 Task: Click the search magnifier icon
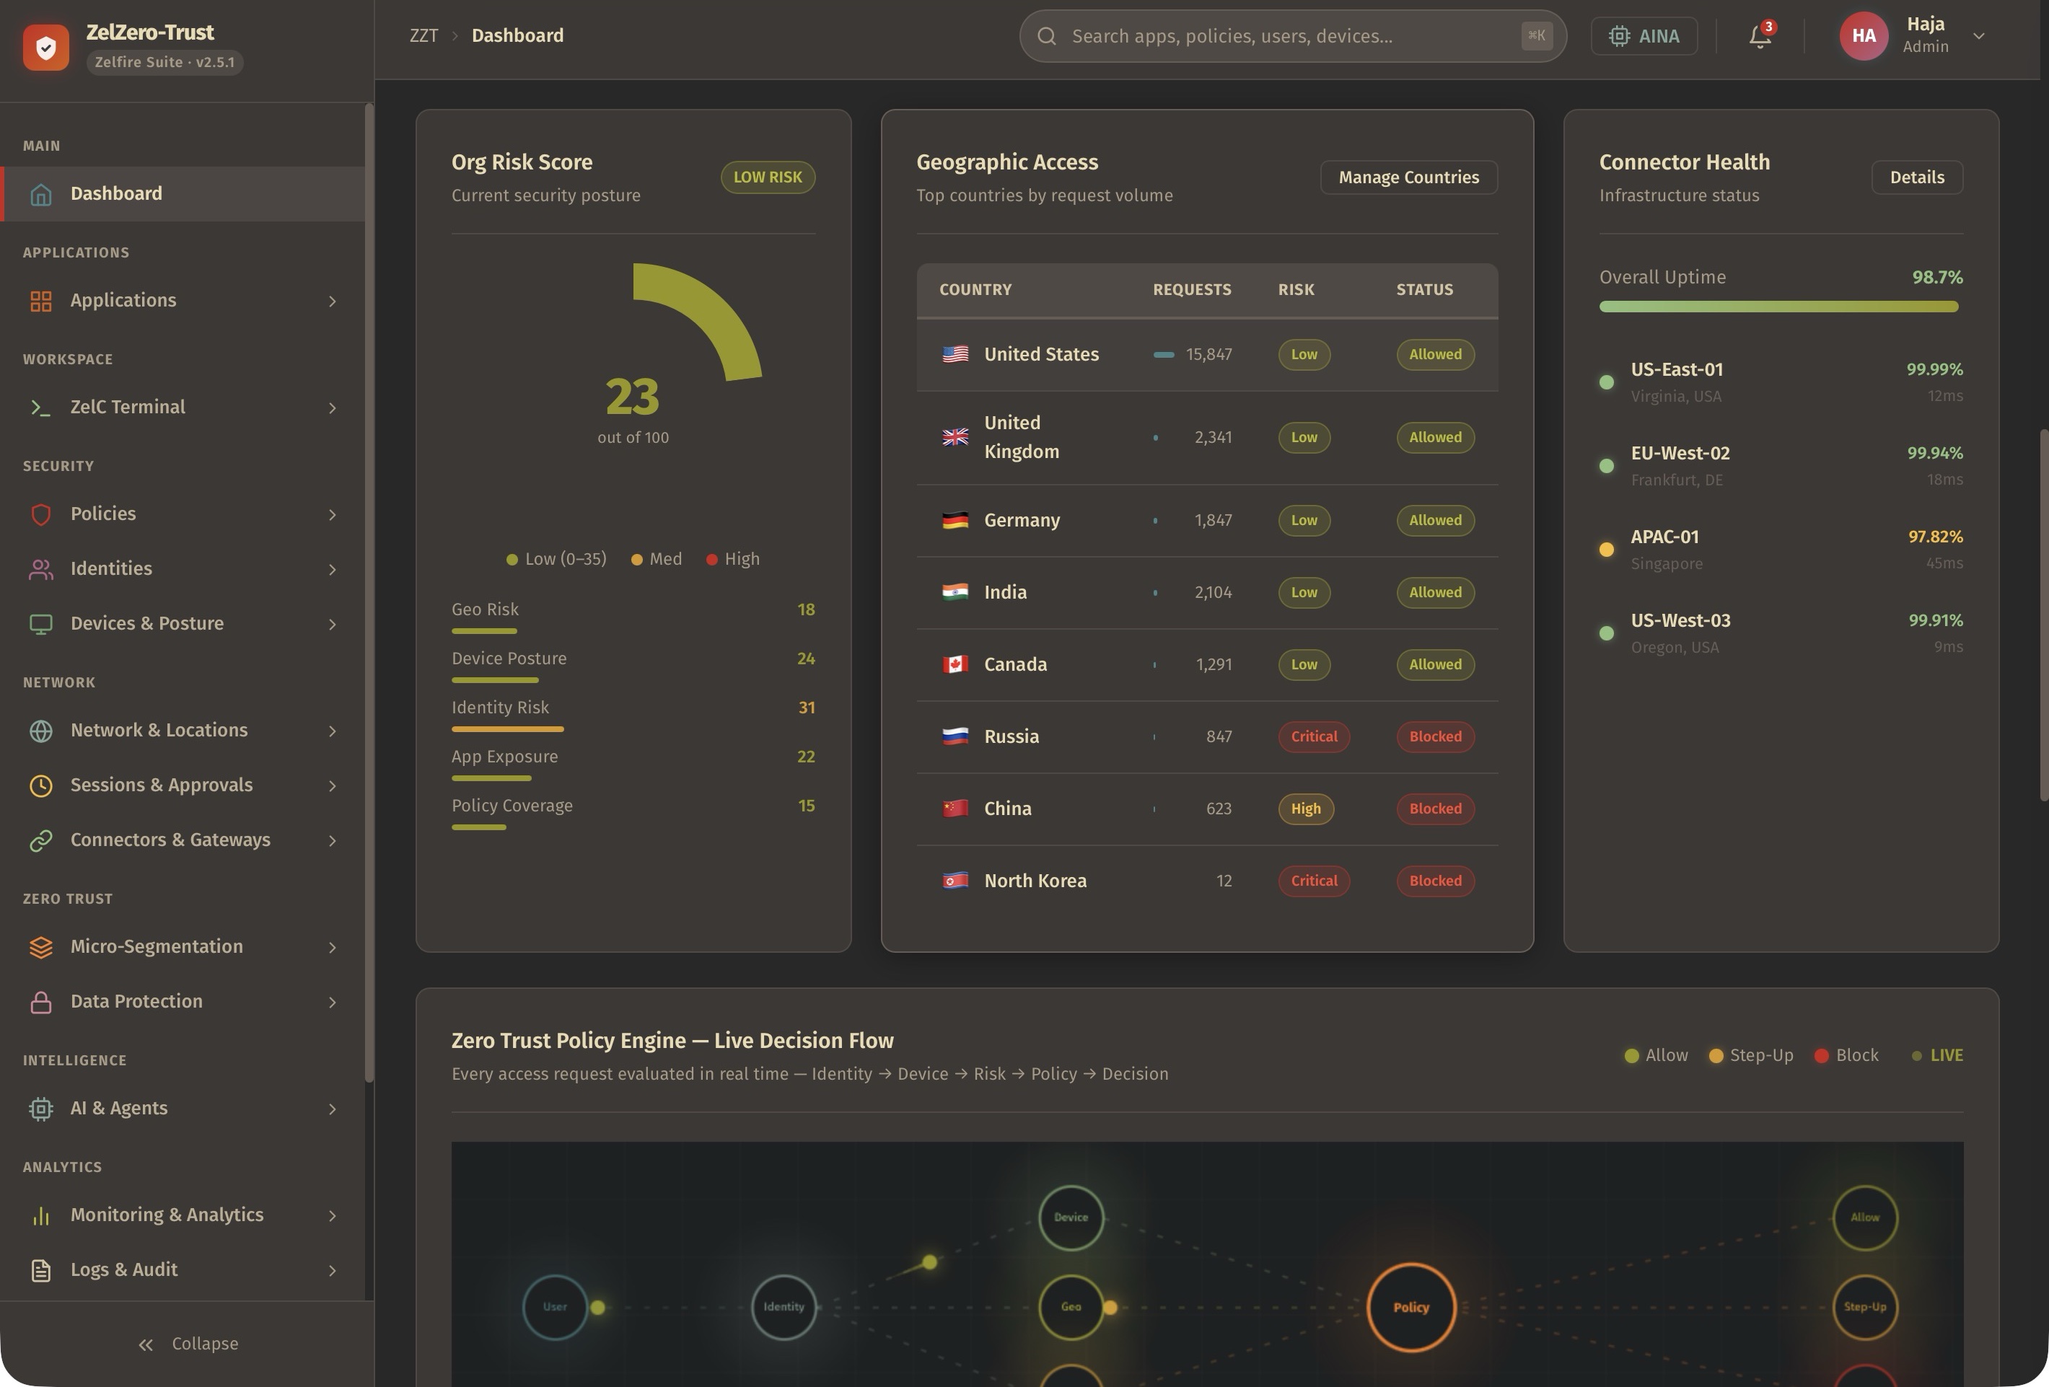(x=1047, y=36)
